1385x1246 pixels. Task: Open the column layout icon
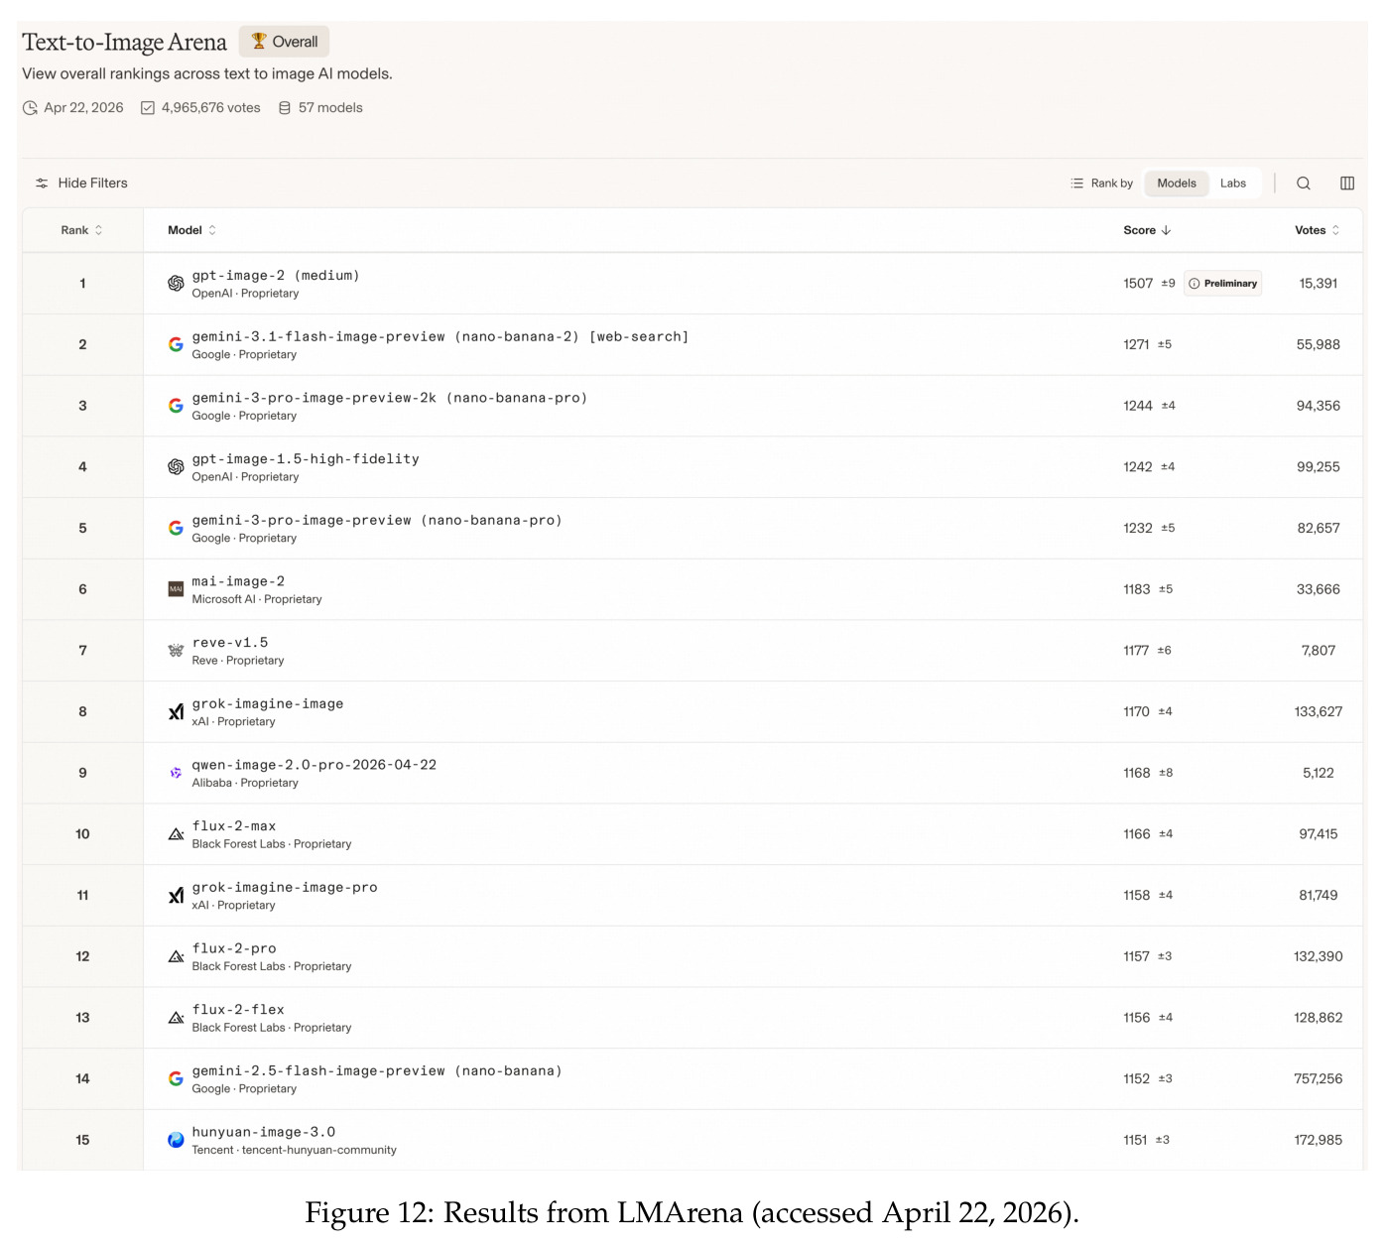coord(1347,184)
